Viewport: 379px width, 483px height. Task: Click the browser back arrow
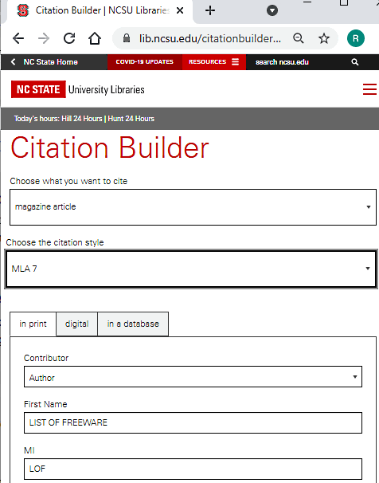click(18, 38)
